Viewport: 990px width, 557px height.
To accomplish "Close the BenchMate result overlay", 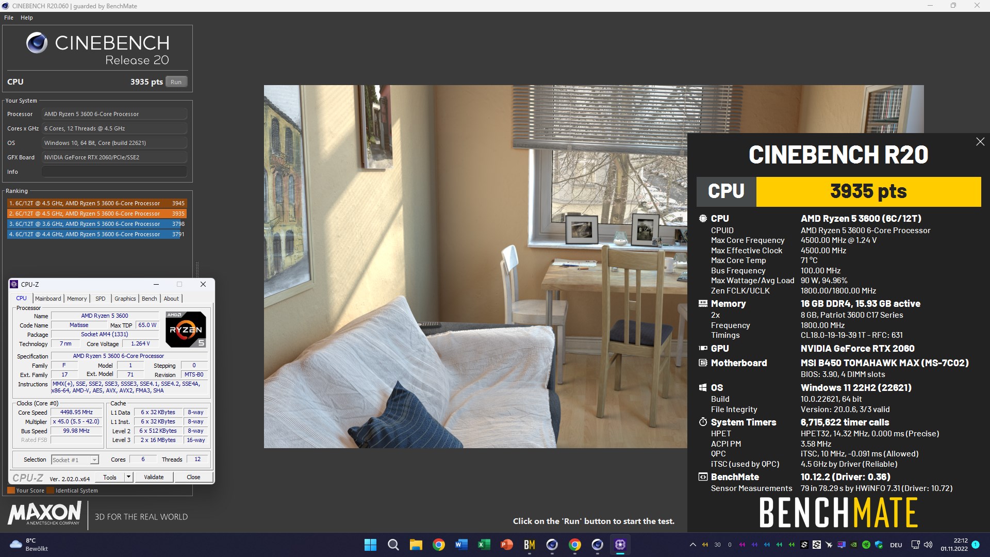I will click(980, 142).
